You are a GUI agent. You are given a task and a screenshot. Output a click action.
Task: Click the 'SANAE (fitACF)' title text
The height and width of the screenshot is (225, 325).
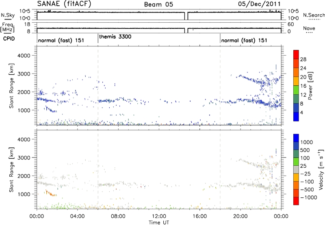click(x=64, y=4)
